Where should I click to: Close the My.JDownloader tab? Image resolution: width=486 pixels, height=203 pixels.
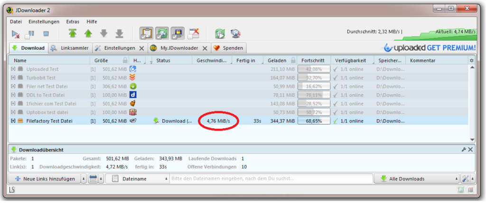205,48
